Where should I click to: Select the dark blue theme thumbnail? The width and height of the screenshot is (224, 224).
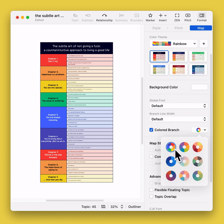[x=198, y=69]
